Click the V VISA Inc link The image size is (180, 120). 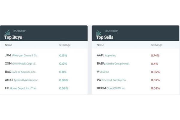click(103, 72)
